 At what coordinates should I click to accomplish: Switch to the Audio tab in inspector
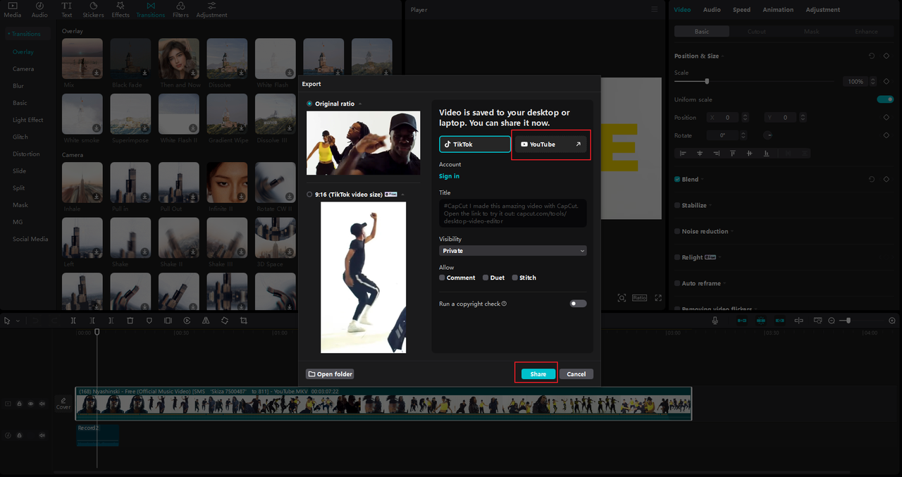(x=712, y=10)
